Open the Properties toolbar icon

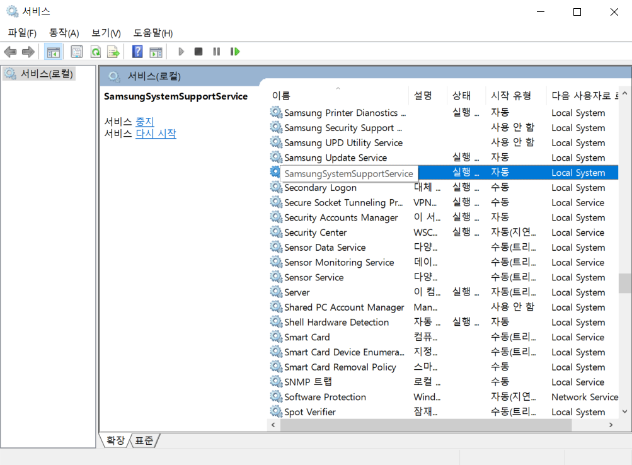(x=77, y=52)
